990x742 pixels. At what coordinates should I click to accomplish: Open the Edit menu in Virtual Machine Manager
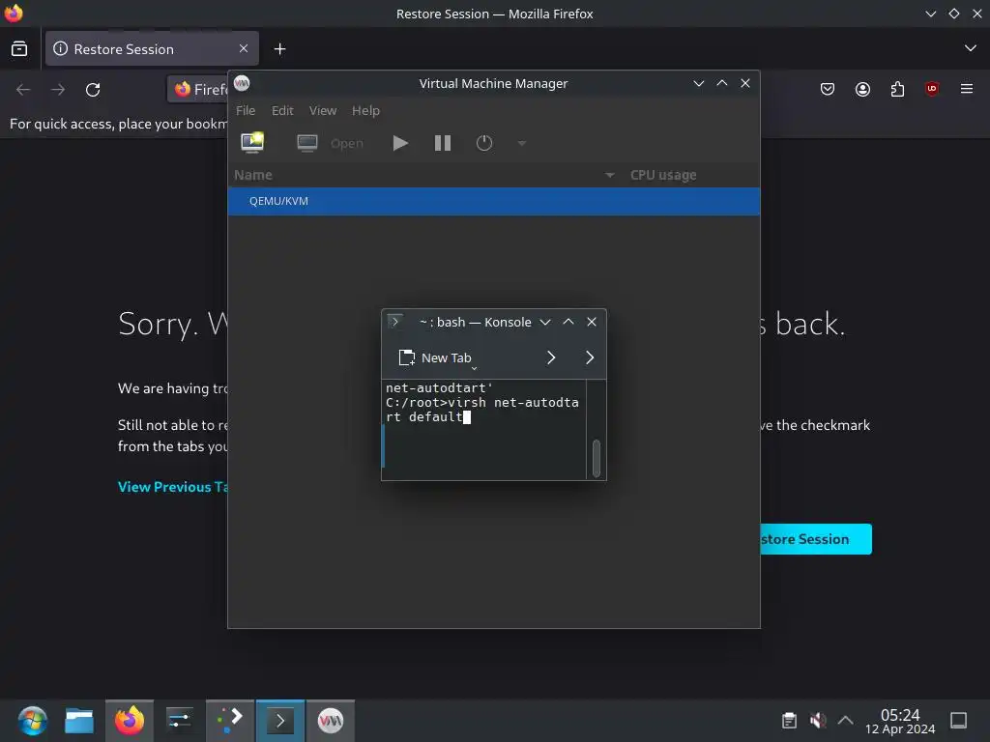(282, 110)
